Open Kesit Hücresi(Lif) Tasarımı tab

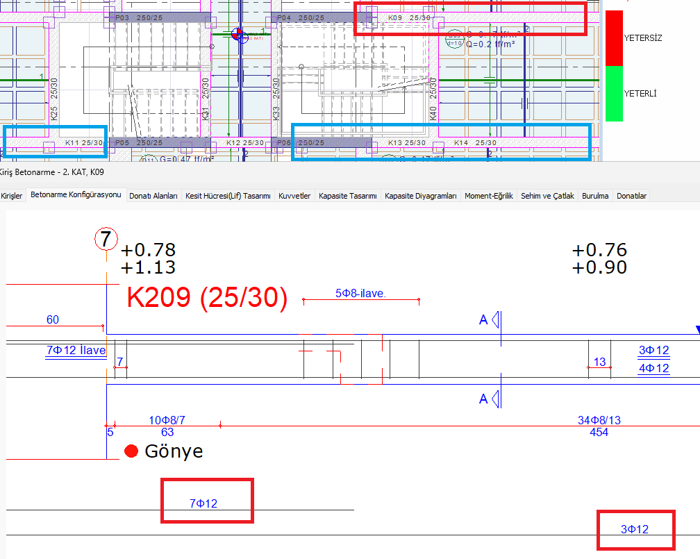[228, 196]
